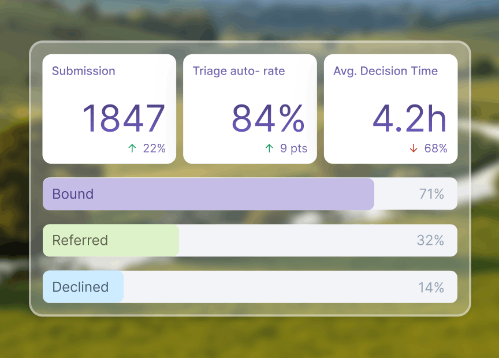
Task: Click the 14% Declined percentage label
Action: click(x=431, y=288)
